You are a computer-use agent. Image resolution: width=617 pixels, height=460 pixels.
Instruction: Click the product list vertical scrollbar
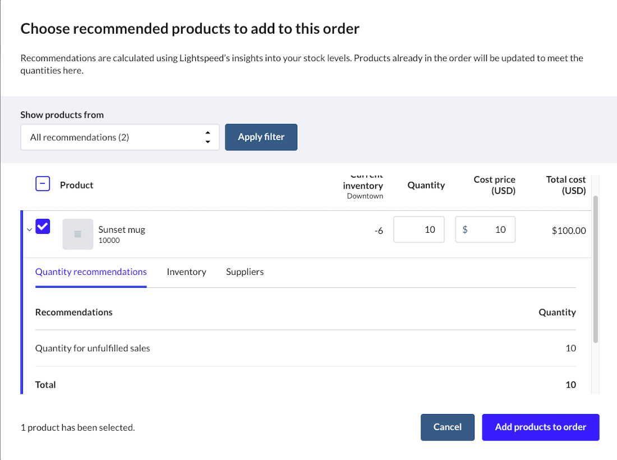pyautogui.click(x=596, y=269)
